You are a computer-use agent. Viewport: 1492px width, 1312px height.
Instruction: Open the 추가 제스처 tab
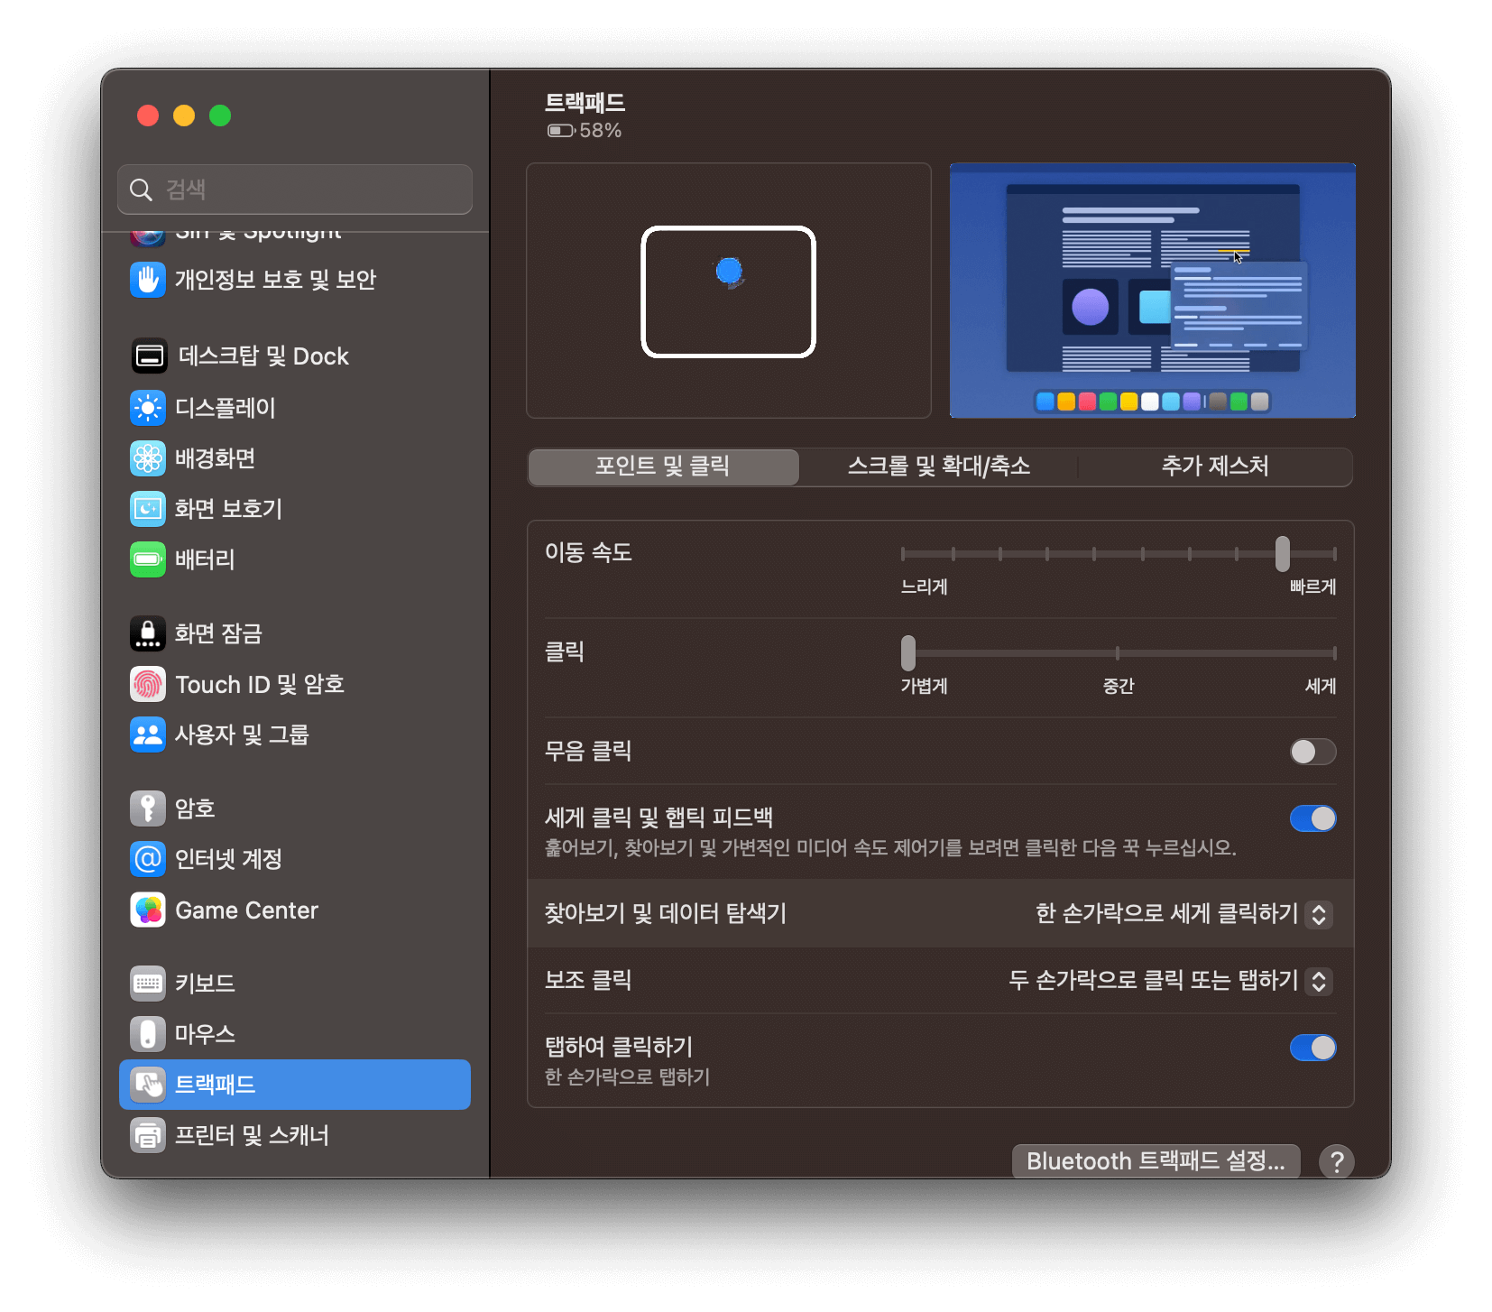coord(1214,467)
